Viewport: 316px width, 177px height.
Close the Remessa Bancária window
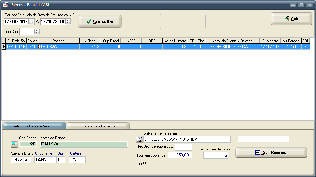(310, 5)
